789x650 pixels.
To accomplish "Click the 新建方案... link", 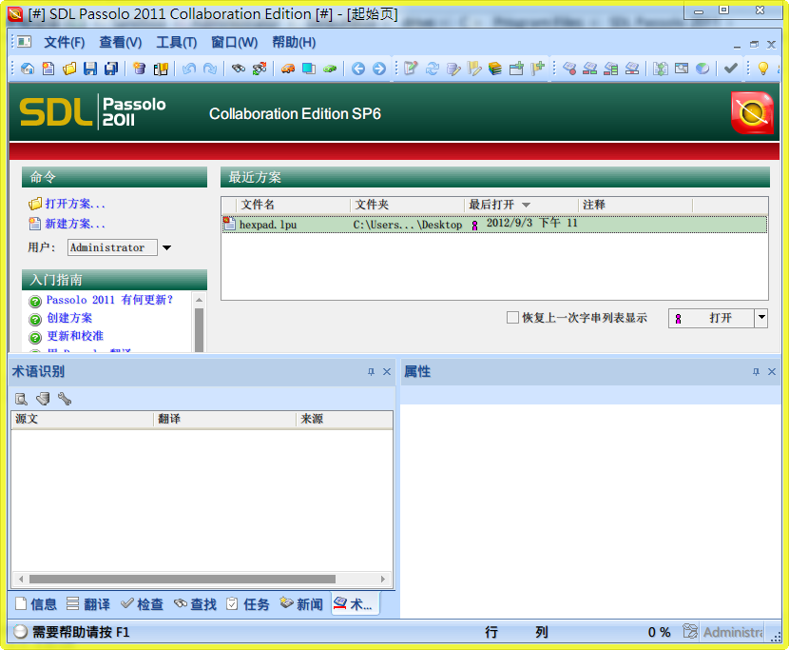I will click(x=75, y=224).
